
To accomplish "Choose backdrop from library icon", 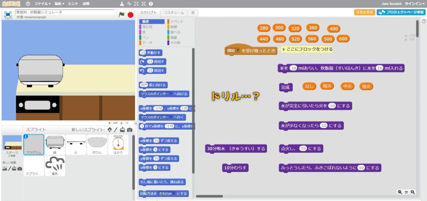I will [5, 168].
